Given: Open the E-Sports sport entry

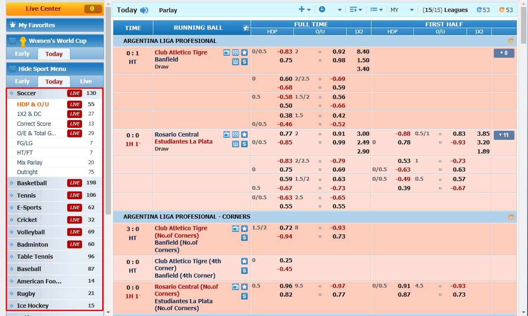Looking at the screenshot, I should tap(54, 208).
